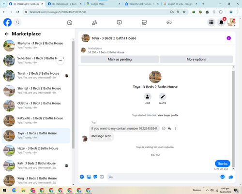Go back using Marketplace back arrow
Viewport: 242px width, 194px height.
7,34
